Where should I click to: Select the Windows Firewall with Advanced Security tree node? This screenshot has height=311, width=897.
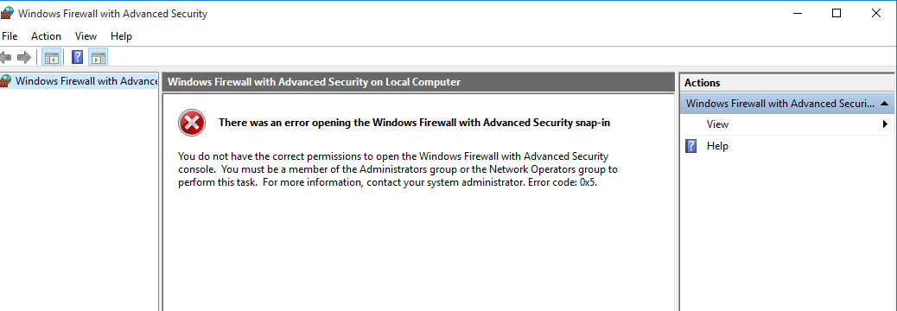click(x=86, y=80)
